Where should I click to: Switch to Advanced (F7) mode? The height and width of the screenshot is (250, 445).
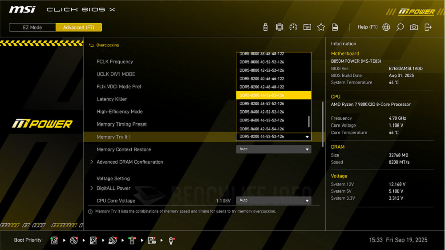[79, 28]
